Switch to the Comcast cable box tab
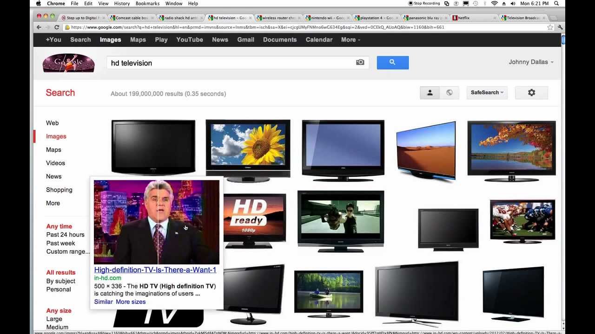 coord(132,18)
